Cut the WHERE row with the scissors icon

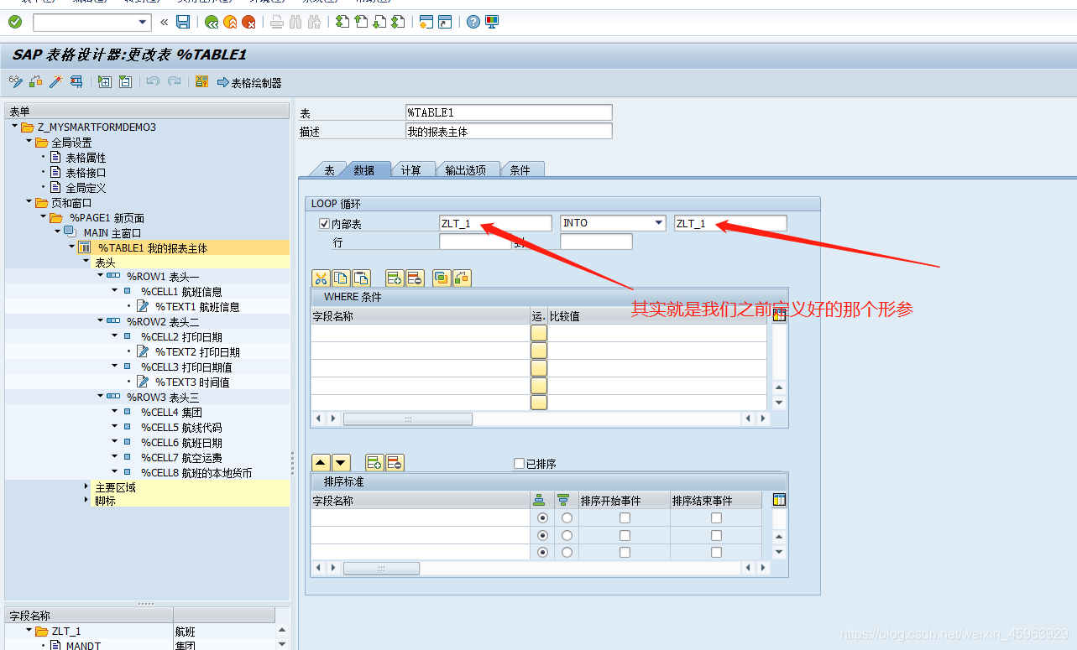coord(321,278)
